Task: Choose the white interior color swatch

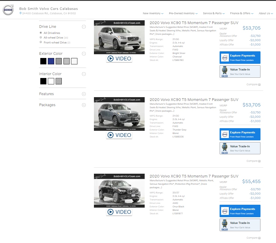Action: [51, 81]
